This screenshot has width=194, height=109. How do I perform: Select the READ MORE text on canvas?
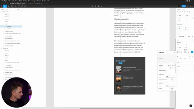[x=121, y=61]
